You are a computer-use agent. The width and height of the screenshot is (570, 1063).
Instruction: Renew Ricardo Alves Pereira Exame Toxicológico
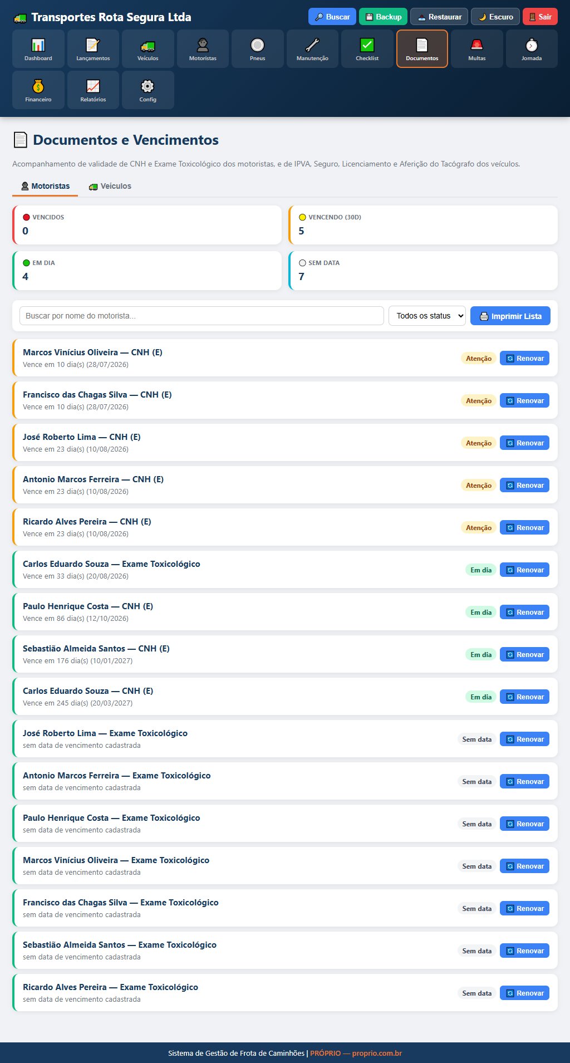coord(524,993)
